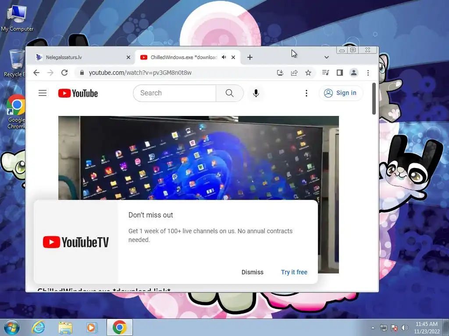
Task: Click the YouTube TV logo in promo
Action: (x=75, y=242)
